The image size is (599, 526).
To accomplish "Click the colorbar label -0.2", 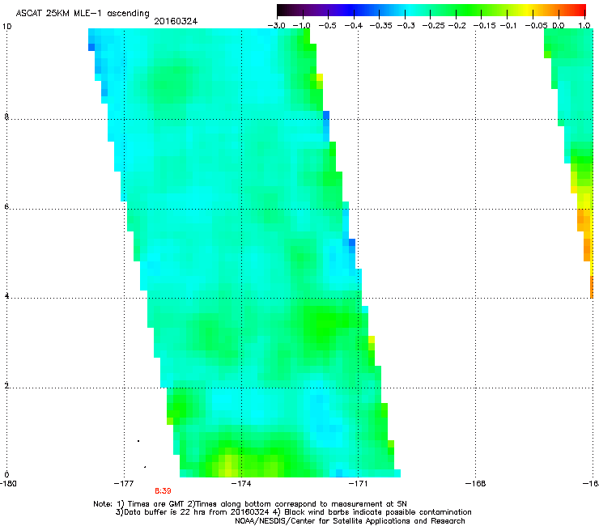I will click(457, 26).
